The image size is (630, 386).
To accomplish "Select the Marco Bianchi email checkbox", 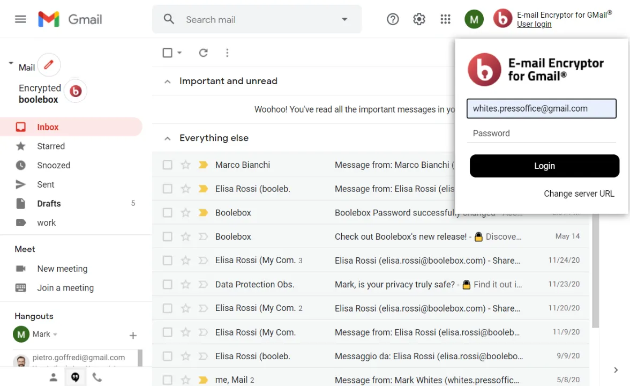I will click(x=168, y=165).
